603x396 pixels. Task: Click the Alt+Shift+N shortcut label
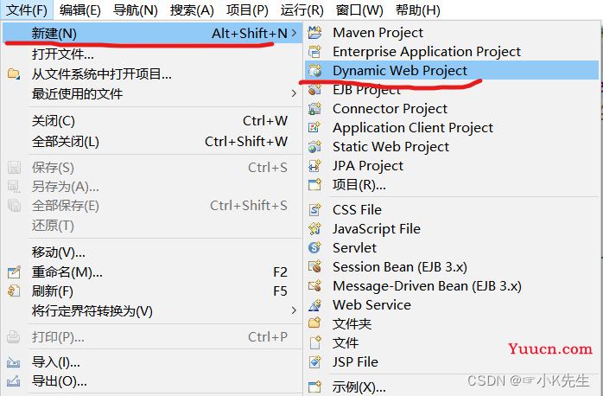pos(250,34)
